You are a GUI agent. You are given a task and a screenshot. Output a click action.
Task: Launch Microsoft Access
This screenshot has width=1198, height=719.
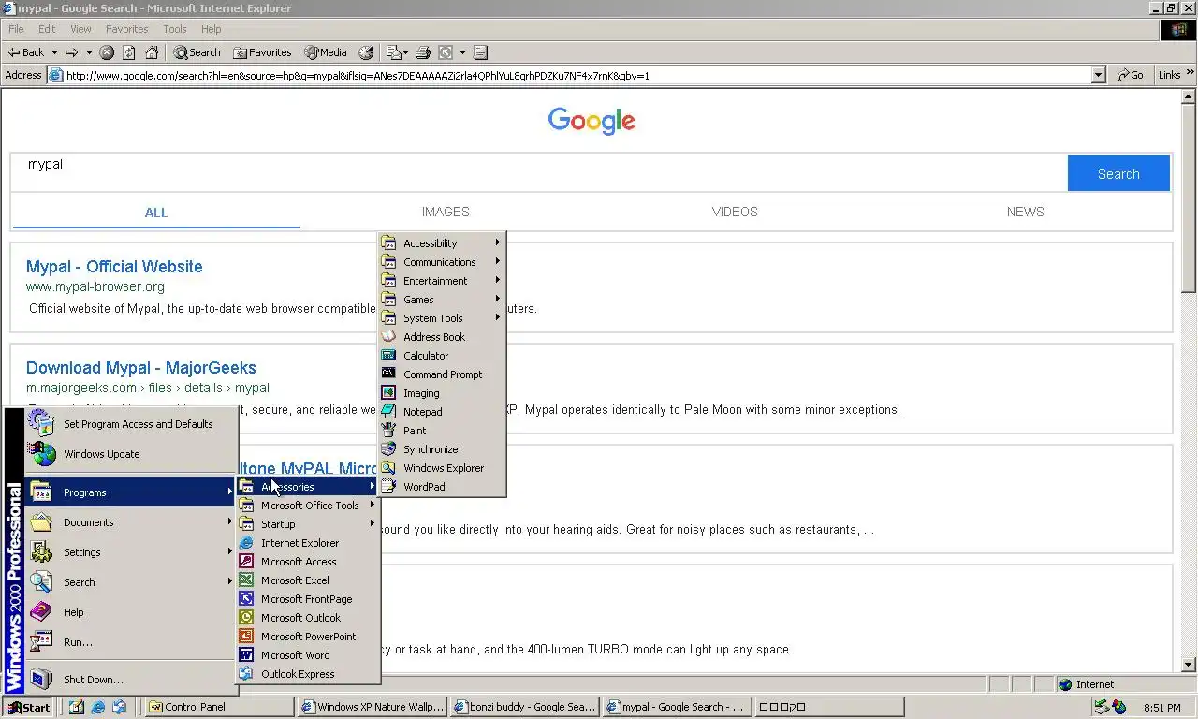[307, 561]
